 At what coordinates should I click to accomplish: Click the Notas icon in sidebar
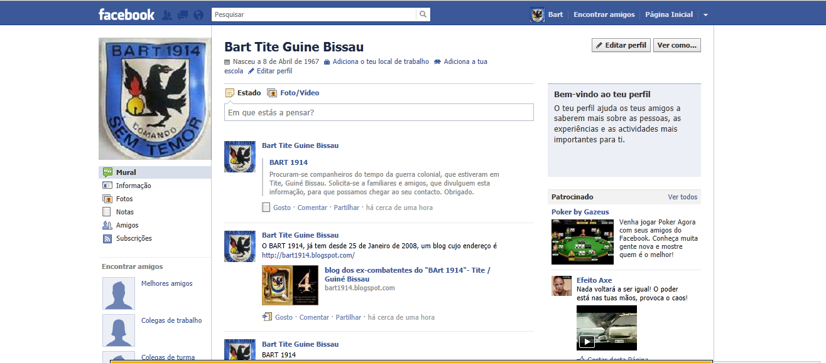(107, 212)
